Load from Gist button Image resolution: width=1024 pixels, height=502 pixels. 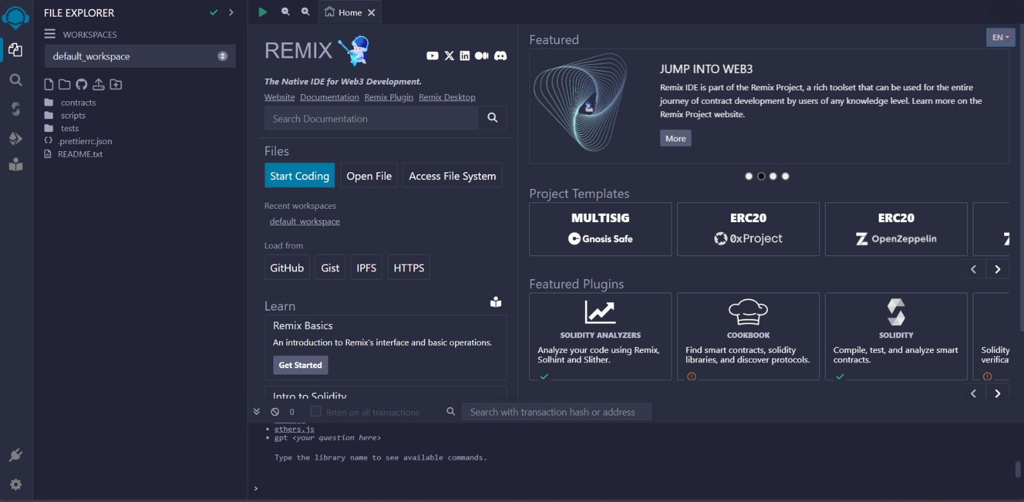click(330, 268)
